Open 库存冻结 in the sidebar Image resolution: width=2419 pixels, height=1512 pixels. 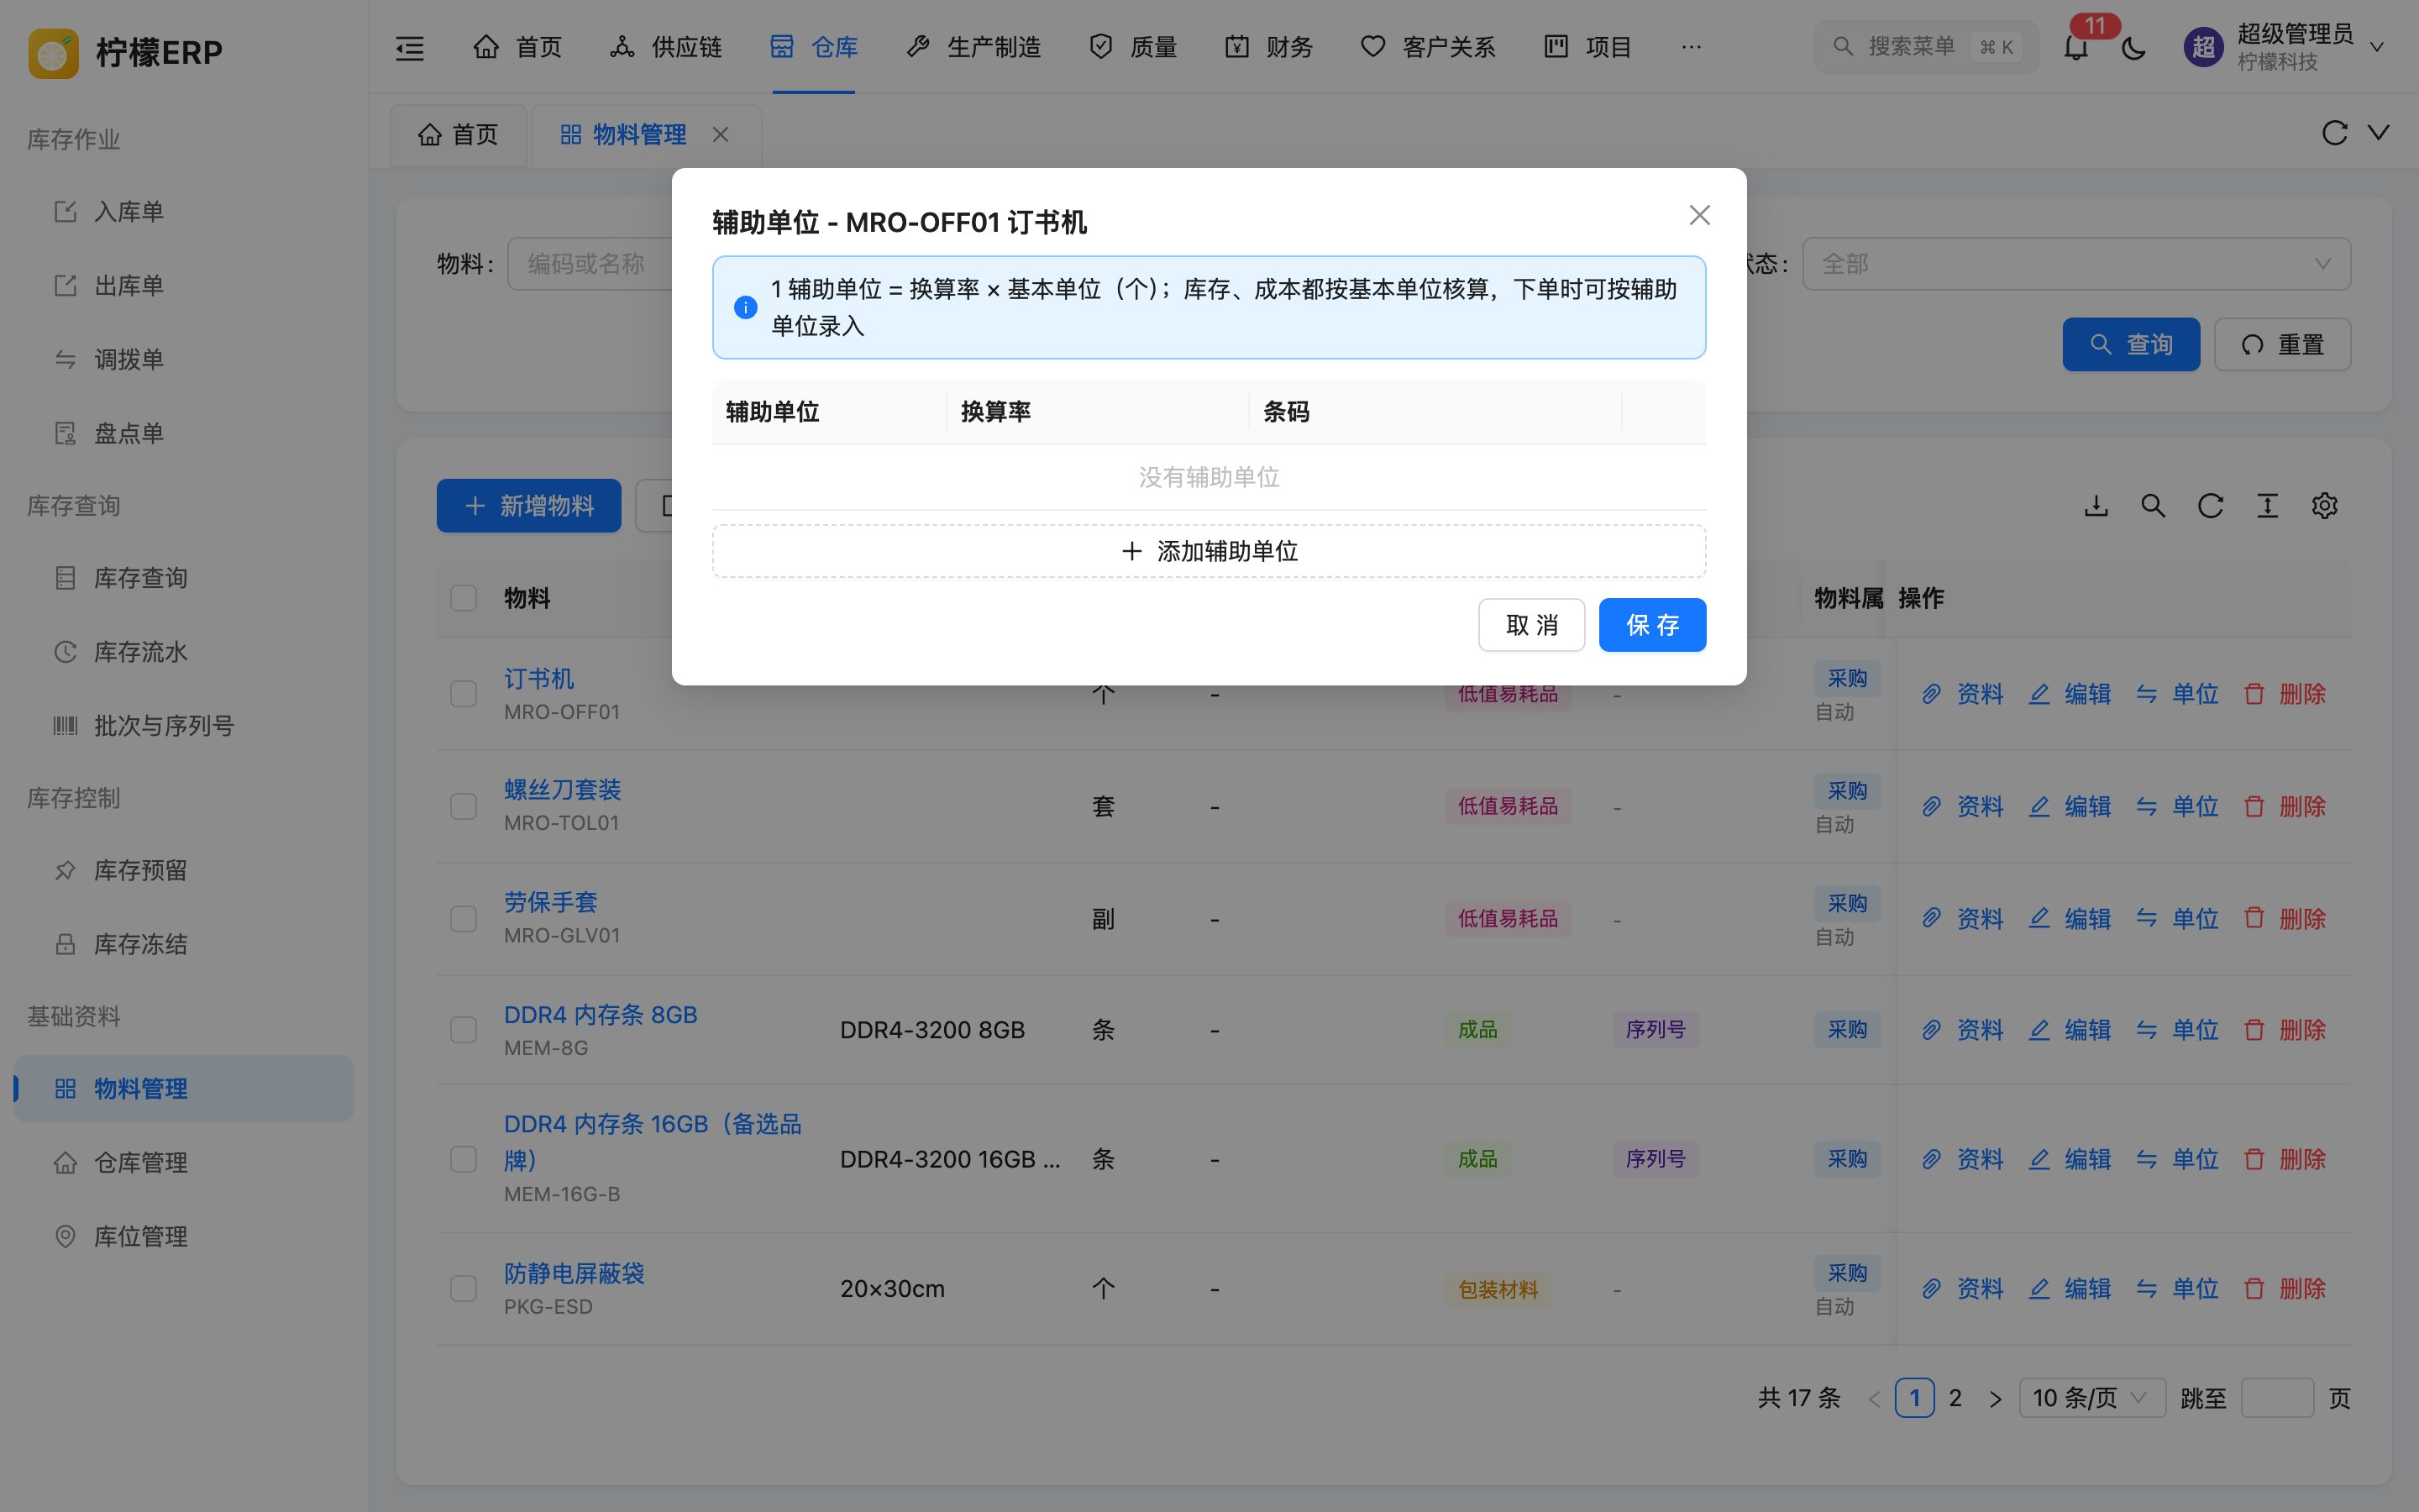184,945
